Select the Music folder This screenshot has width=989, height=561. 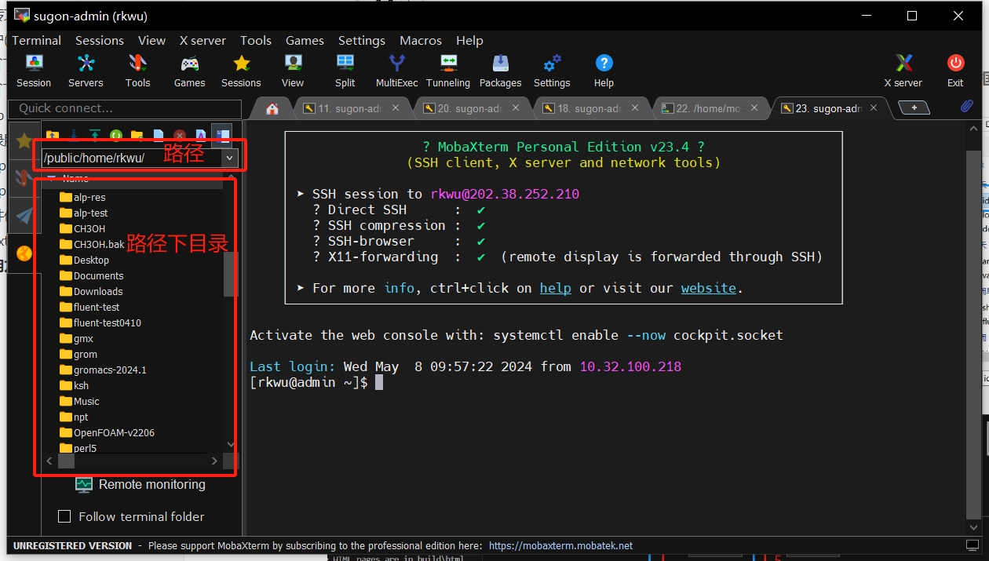coord(79,401)
